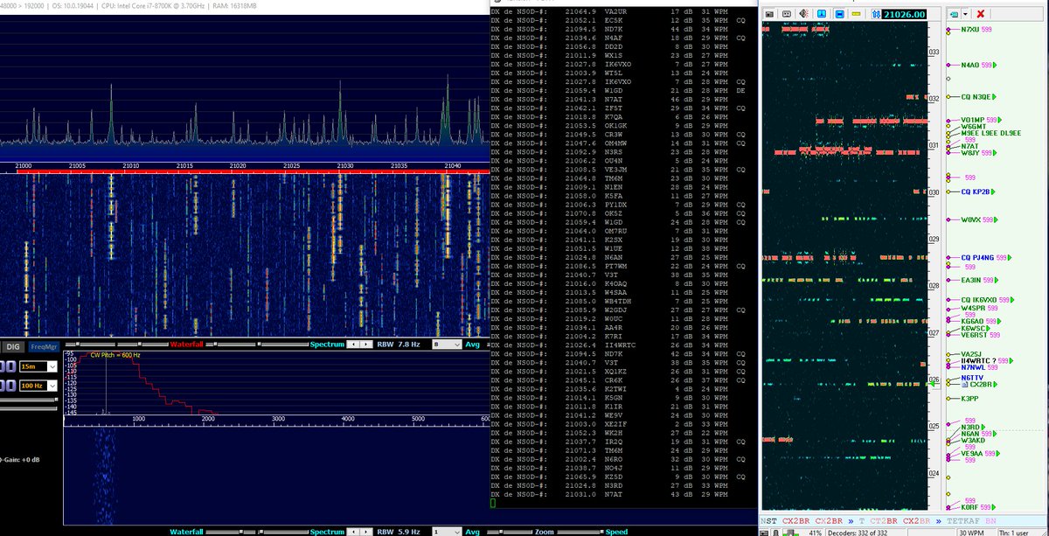Click left stepper arrow beside RBW 7.8 Hz

pyautogui.click(x=354, y=345)
